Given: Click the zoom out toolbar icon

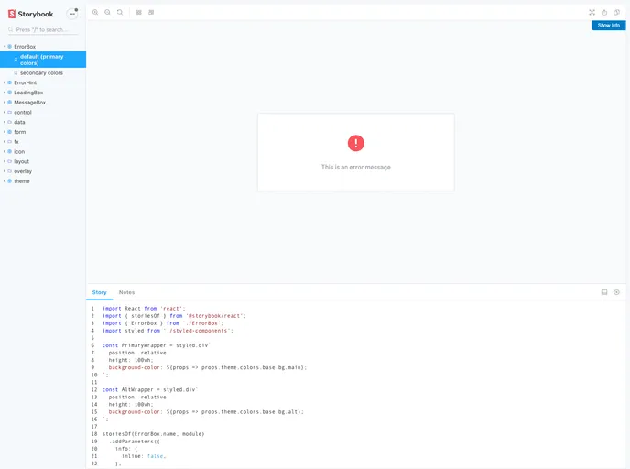Looking at the screenshot, I should [x=107, y=13].
